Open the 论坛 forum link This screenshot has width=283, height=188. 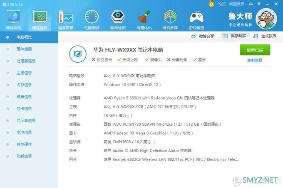pos(222,4)
